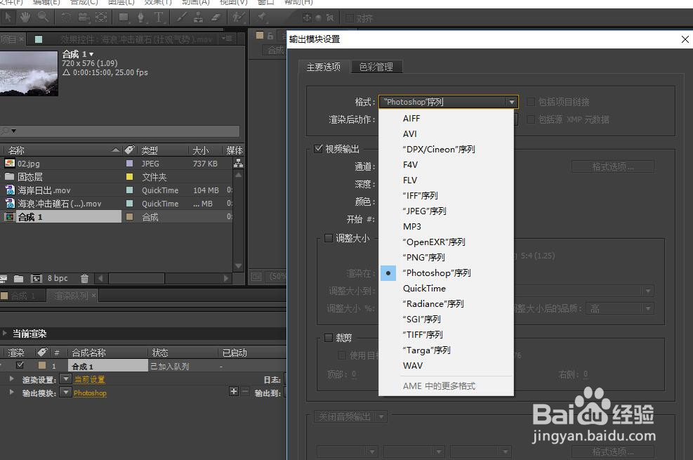The image size is (693, 460).
Task: Click the new composition icon
Action: [x=37, y=278]
